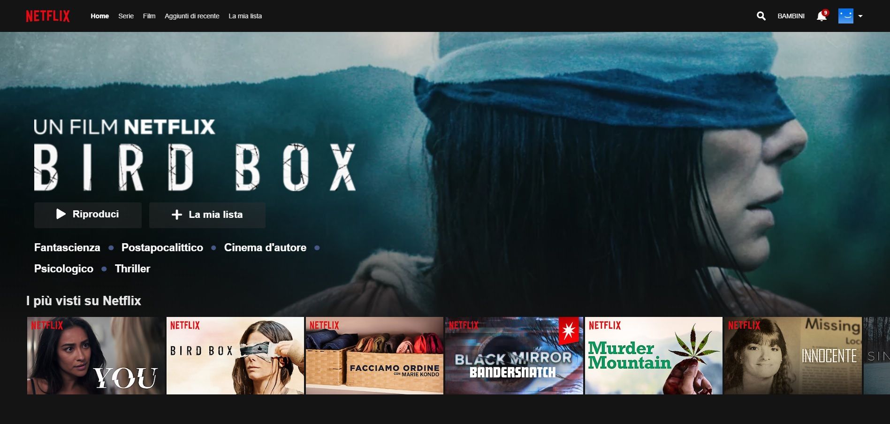Click the BIRD BOX hero title
This screenshot has height=424, width=890.
click(x=195, y=167)
